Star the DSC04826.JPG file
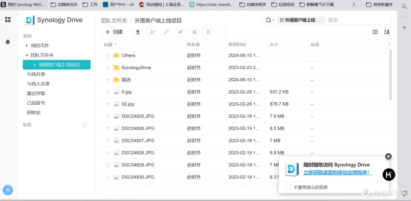This screenshot has height=201, width=411. click(x=108, y=128)
